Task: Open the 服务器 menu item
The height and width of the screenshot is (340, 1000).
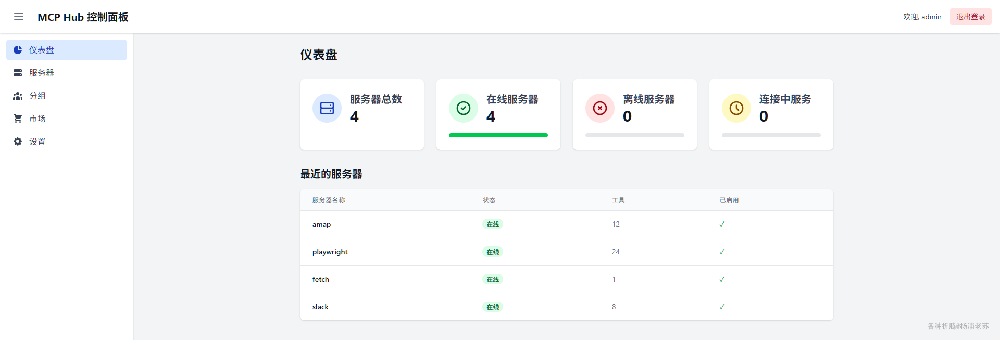Action: 67,73
